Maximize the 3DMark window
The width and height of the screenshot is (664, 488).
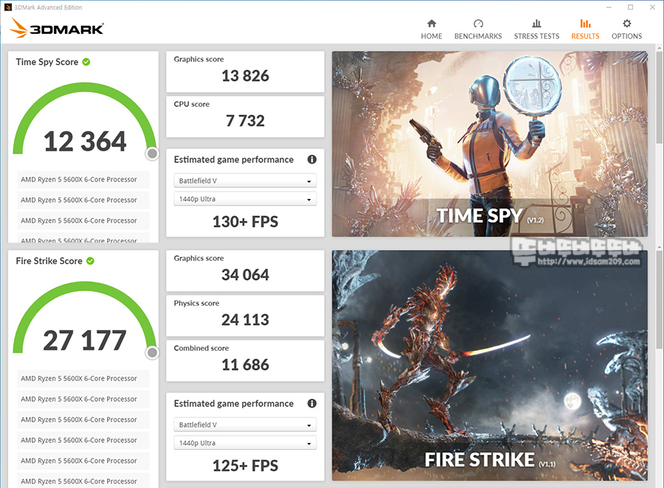(x=631, y=7)
